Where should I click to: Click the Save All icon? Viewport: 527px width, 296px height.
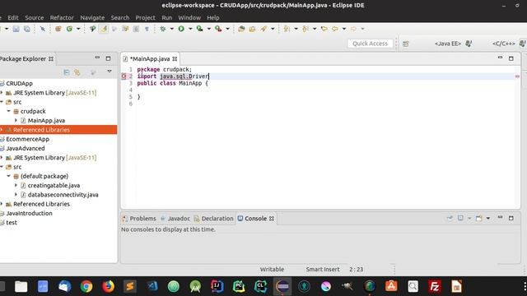click(x=27, y=29)
